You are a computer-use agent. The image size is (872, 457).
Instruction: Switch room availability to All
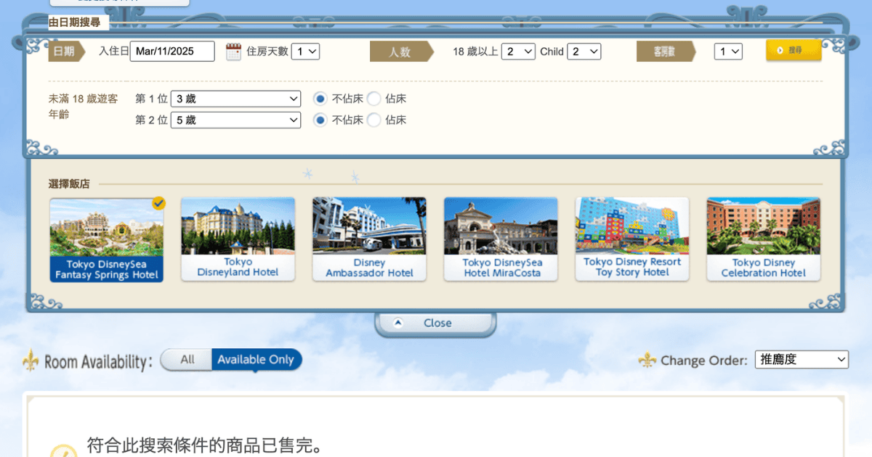coord(187,359)
